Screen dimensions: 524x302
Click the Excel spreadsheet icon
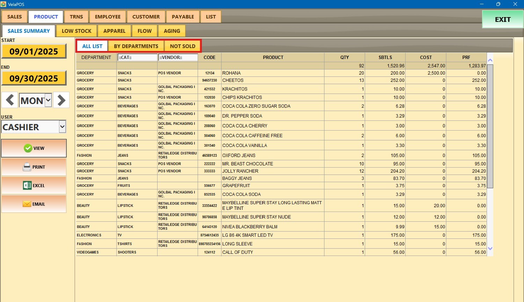tap(27, 186)
